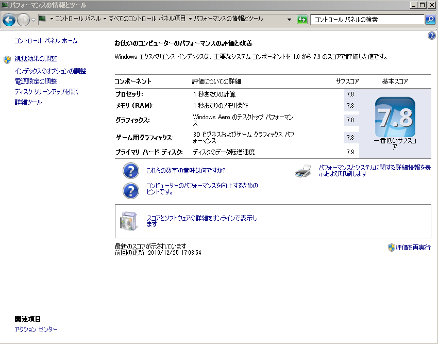Open インデックスのオプションの調整 link
This screenshot has width=438, height=344.
[50, 71]
